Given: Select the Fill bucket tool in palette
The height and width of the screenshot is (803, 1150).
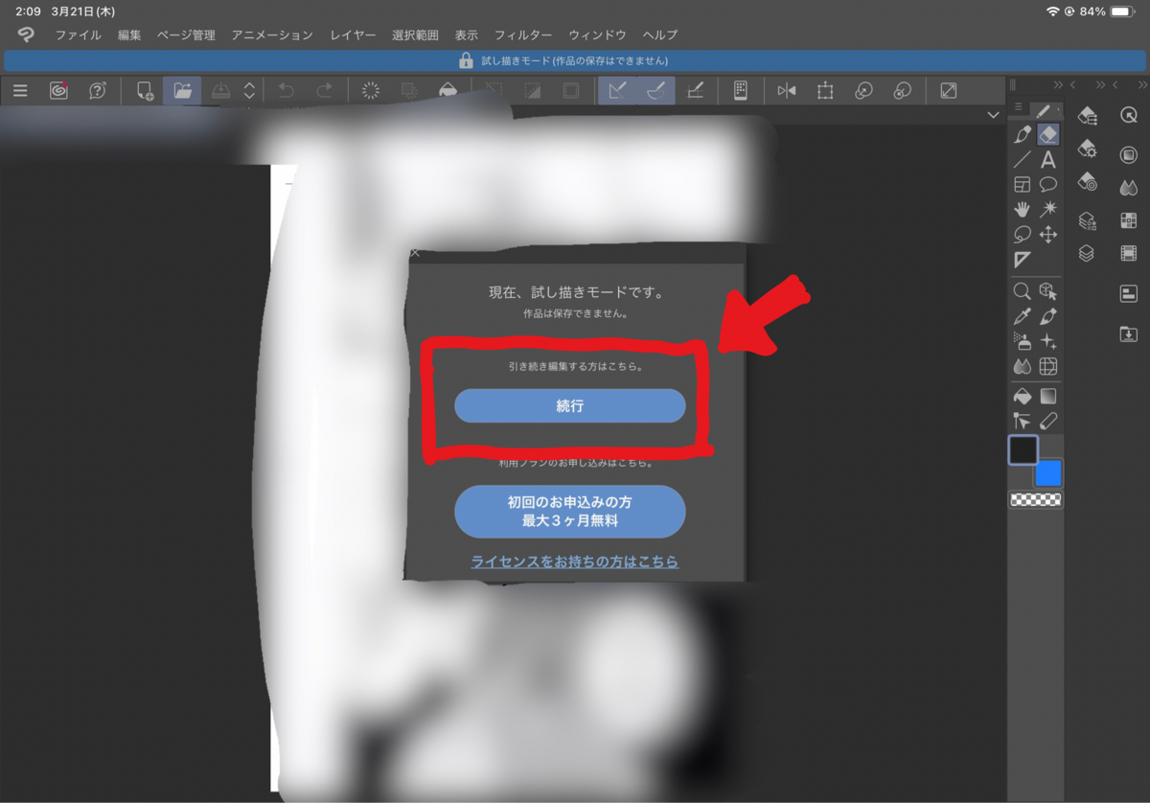Looking at the screenshot, I should pyautogui.click(x=1023, y=395).
